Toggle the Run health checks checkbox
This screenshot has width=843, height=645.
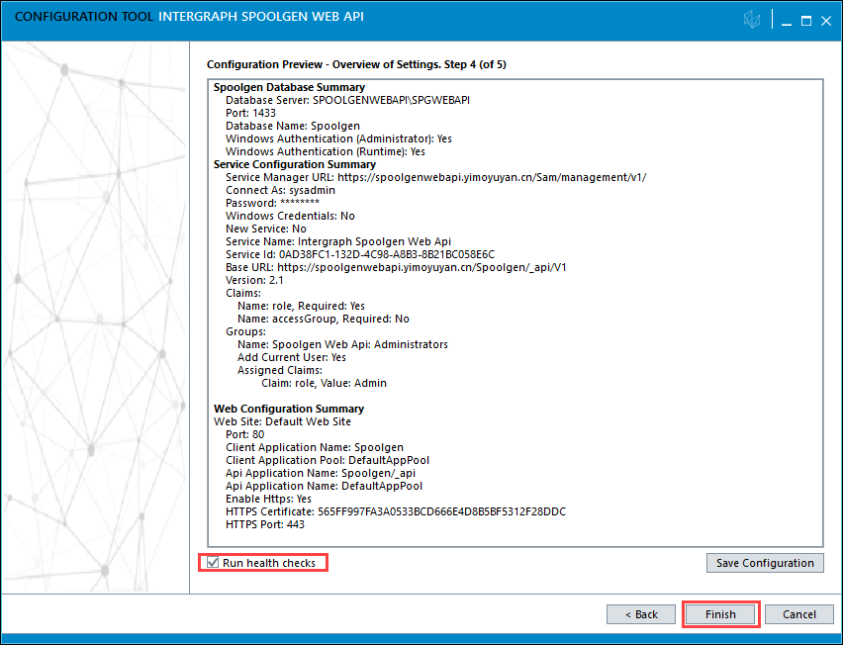click(x=213, y=563)
